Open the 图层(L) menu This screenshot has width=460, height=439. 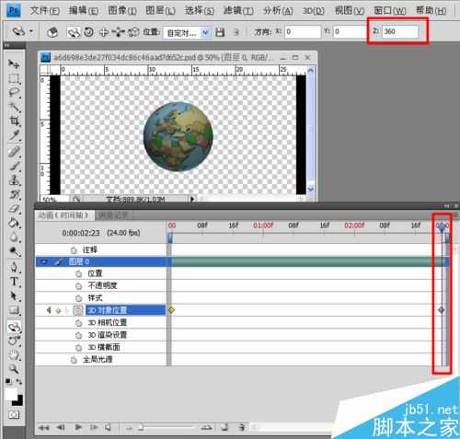(x=160, y=11)
